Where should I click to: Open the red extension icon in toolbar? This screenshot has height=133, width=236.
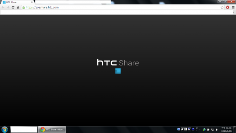click(228, 7)
